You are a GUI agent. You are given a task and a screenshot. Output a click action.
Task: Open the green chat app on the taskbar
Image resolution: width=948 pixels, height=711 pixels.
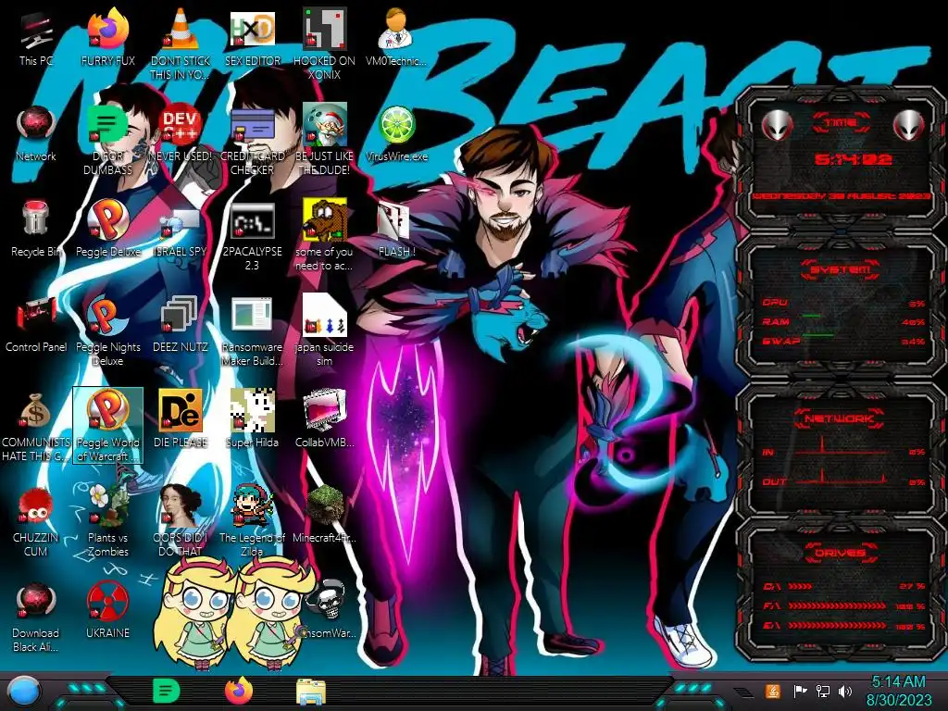167,691
